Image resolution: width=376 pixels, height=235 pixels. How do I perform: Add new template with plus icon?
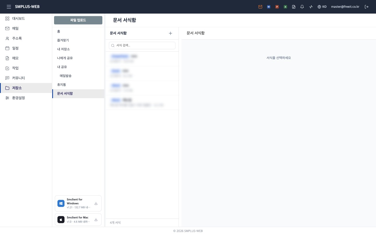point(171,33)
